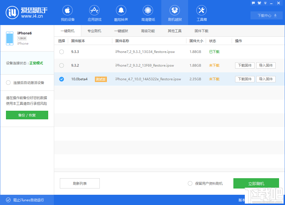
Task: Switch to 高级功能 tab
Action: [148, 31]
